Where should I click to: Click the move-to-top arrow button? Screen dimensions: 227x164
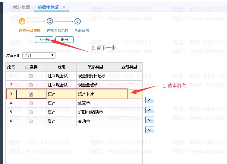(x=150, y=100)
